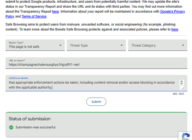This screenshot has width=192, height=140.
Task: Open the Threat Category dropdown
Action: click(x=158, y=45)
